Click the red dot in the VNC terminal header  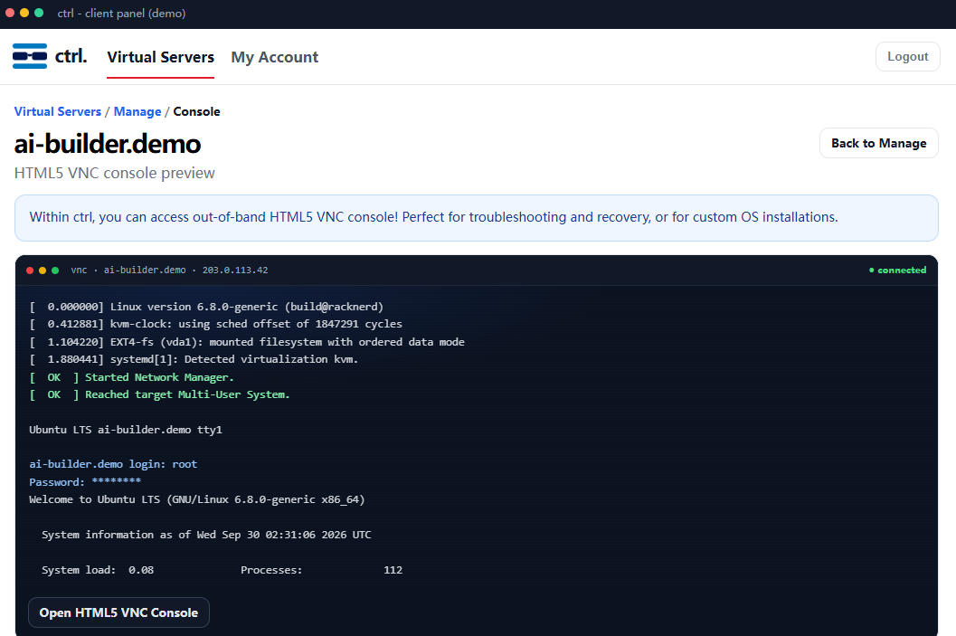tap(29, 271)
